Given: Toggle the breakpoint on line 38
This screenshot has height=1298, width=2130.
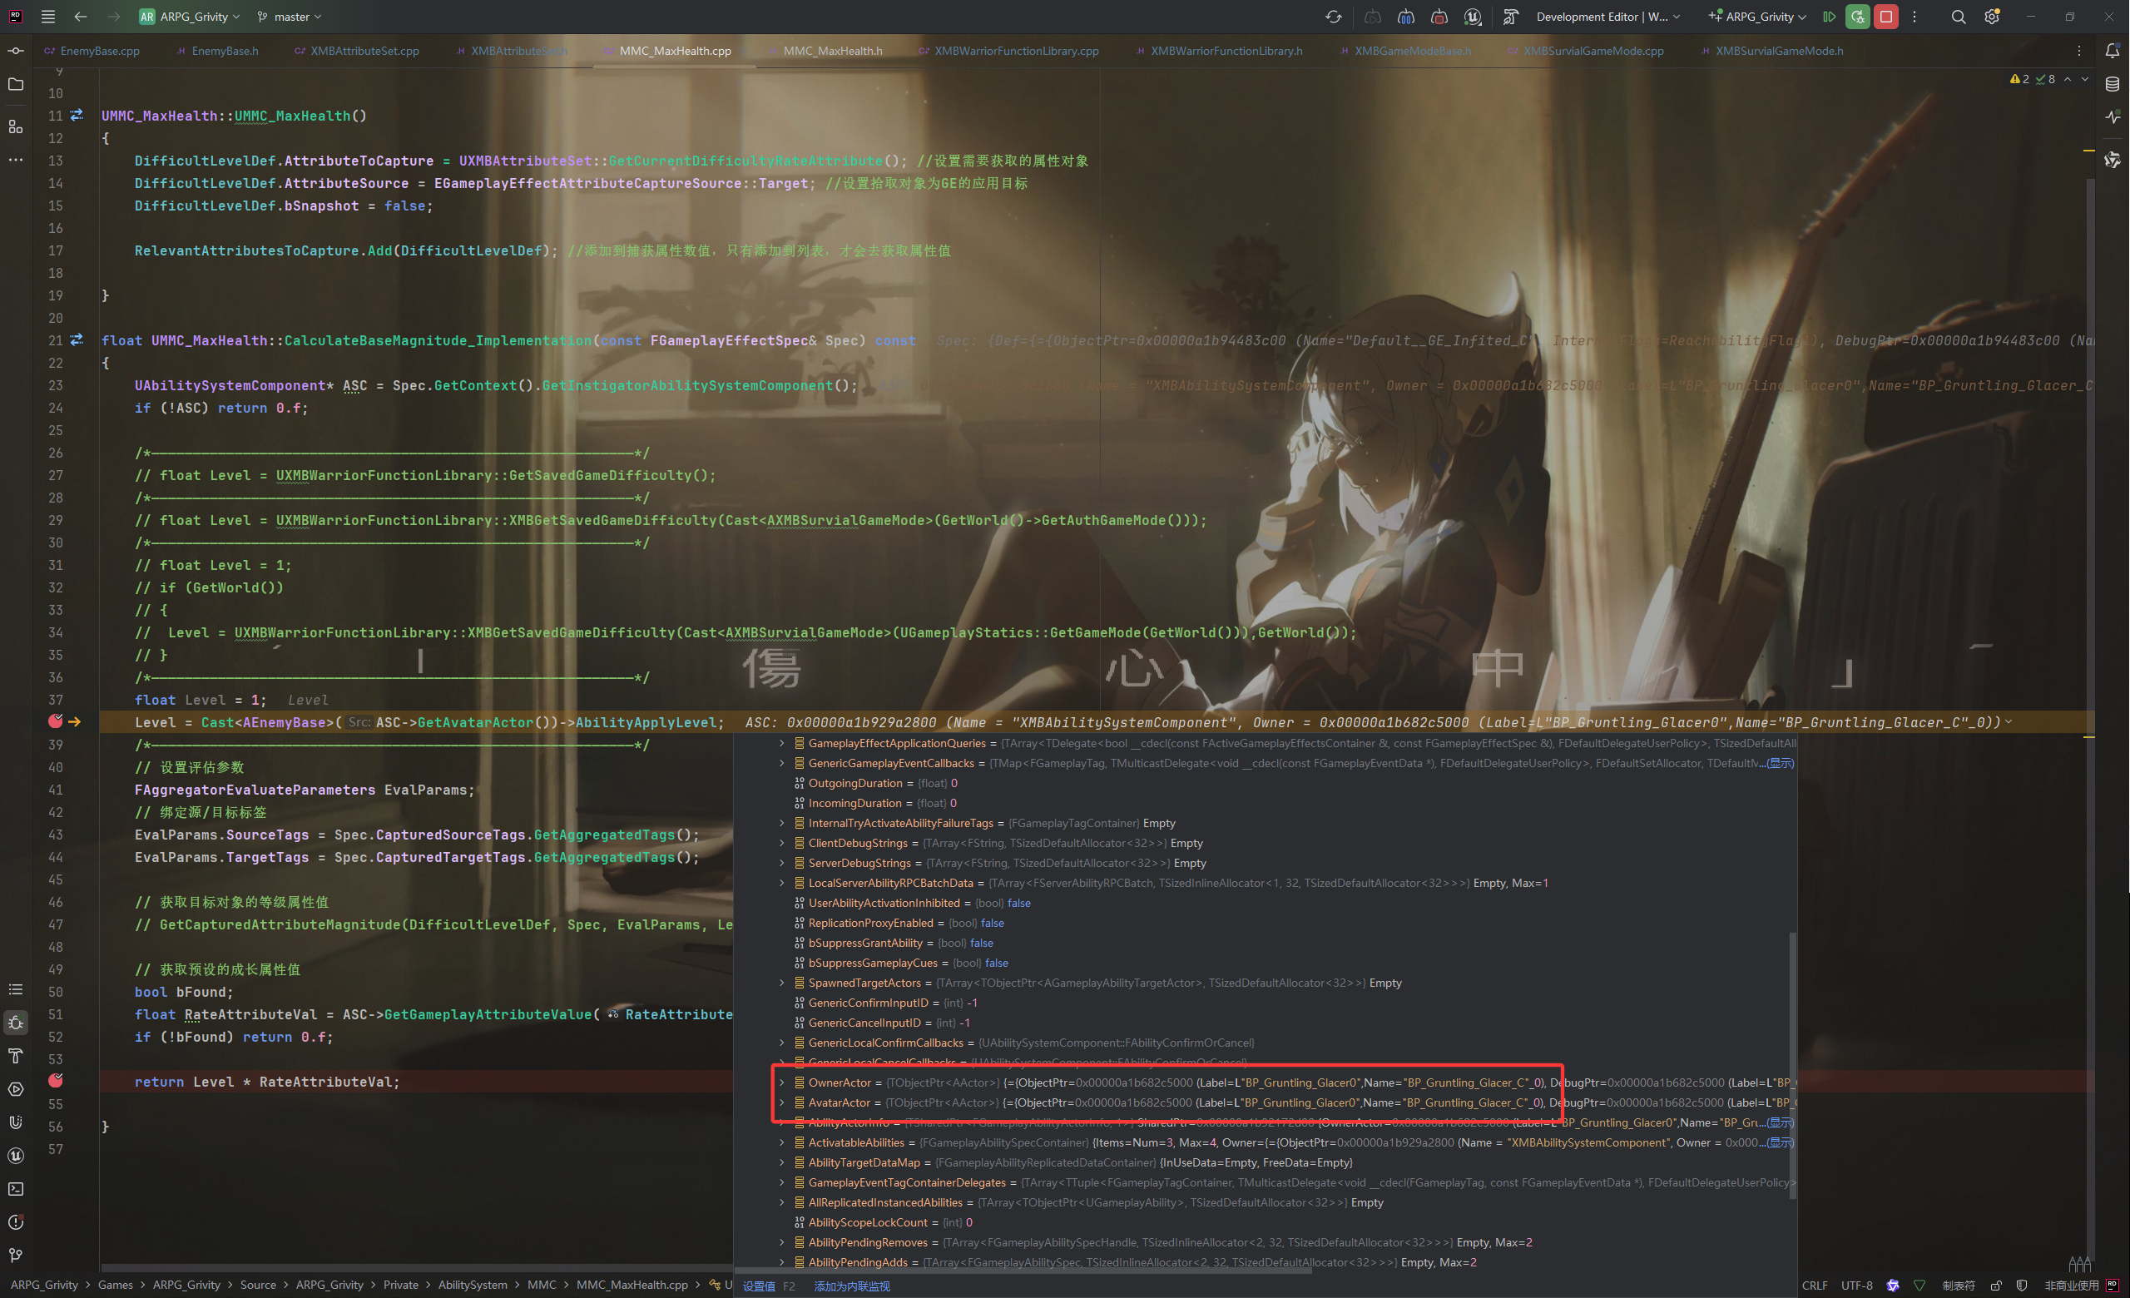Looking at the screenshot, I should pyautogui.click(x=55, y=721).
